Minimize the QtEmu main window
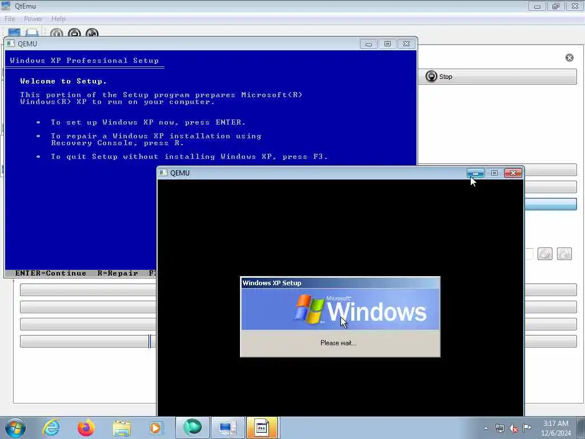 537,6
